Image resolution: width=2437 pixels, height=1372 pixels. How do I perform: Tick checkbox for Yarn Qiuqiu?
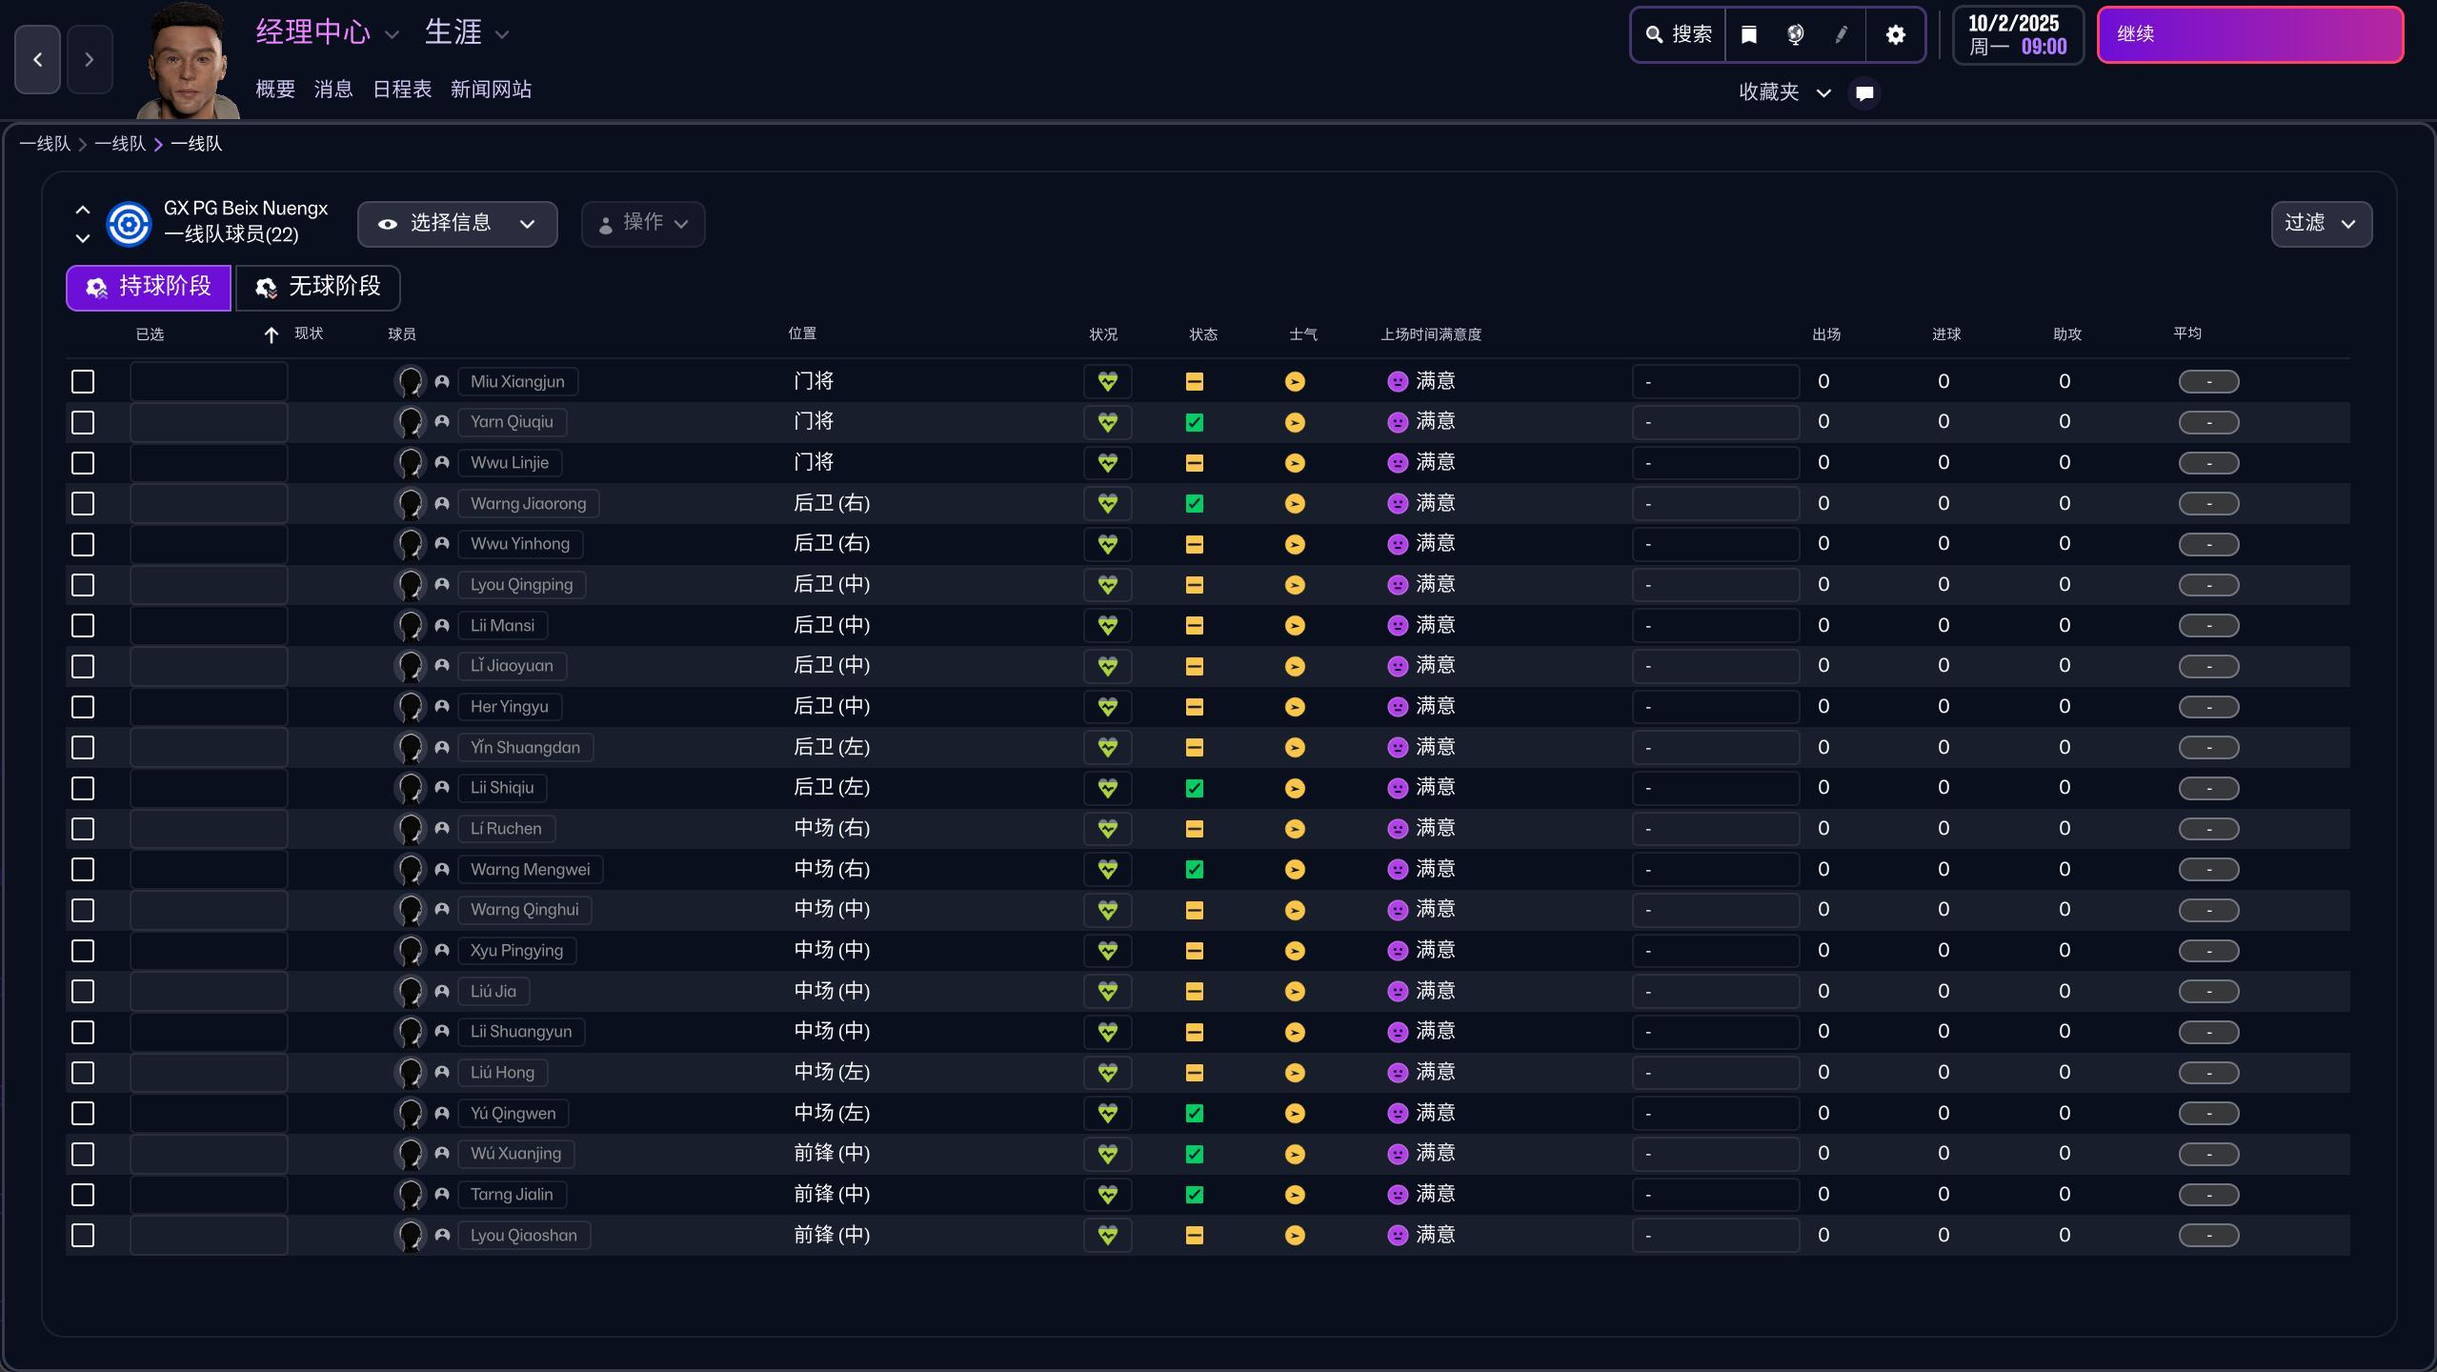point(83,422)
